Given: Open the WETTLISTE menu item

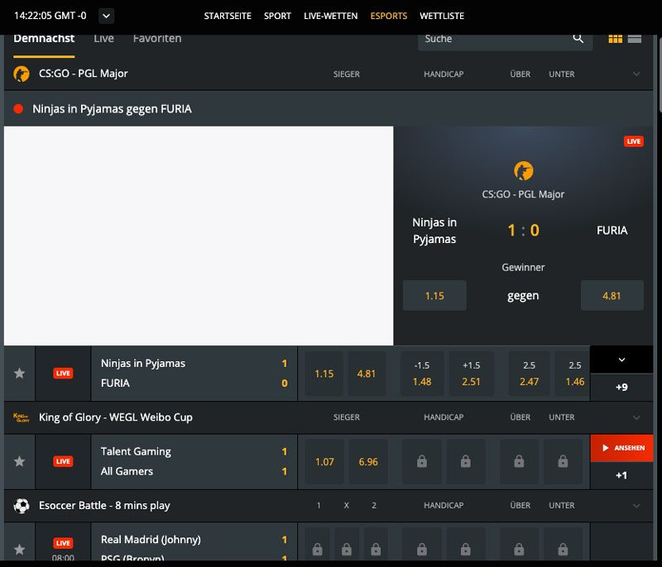Looking at the screenshot, I should tap(442, 16).
